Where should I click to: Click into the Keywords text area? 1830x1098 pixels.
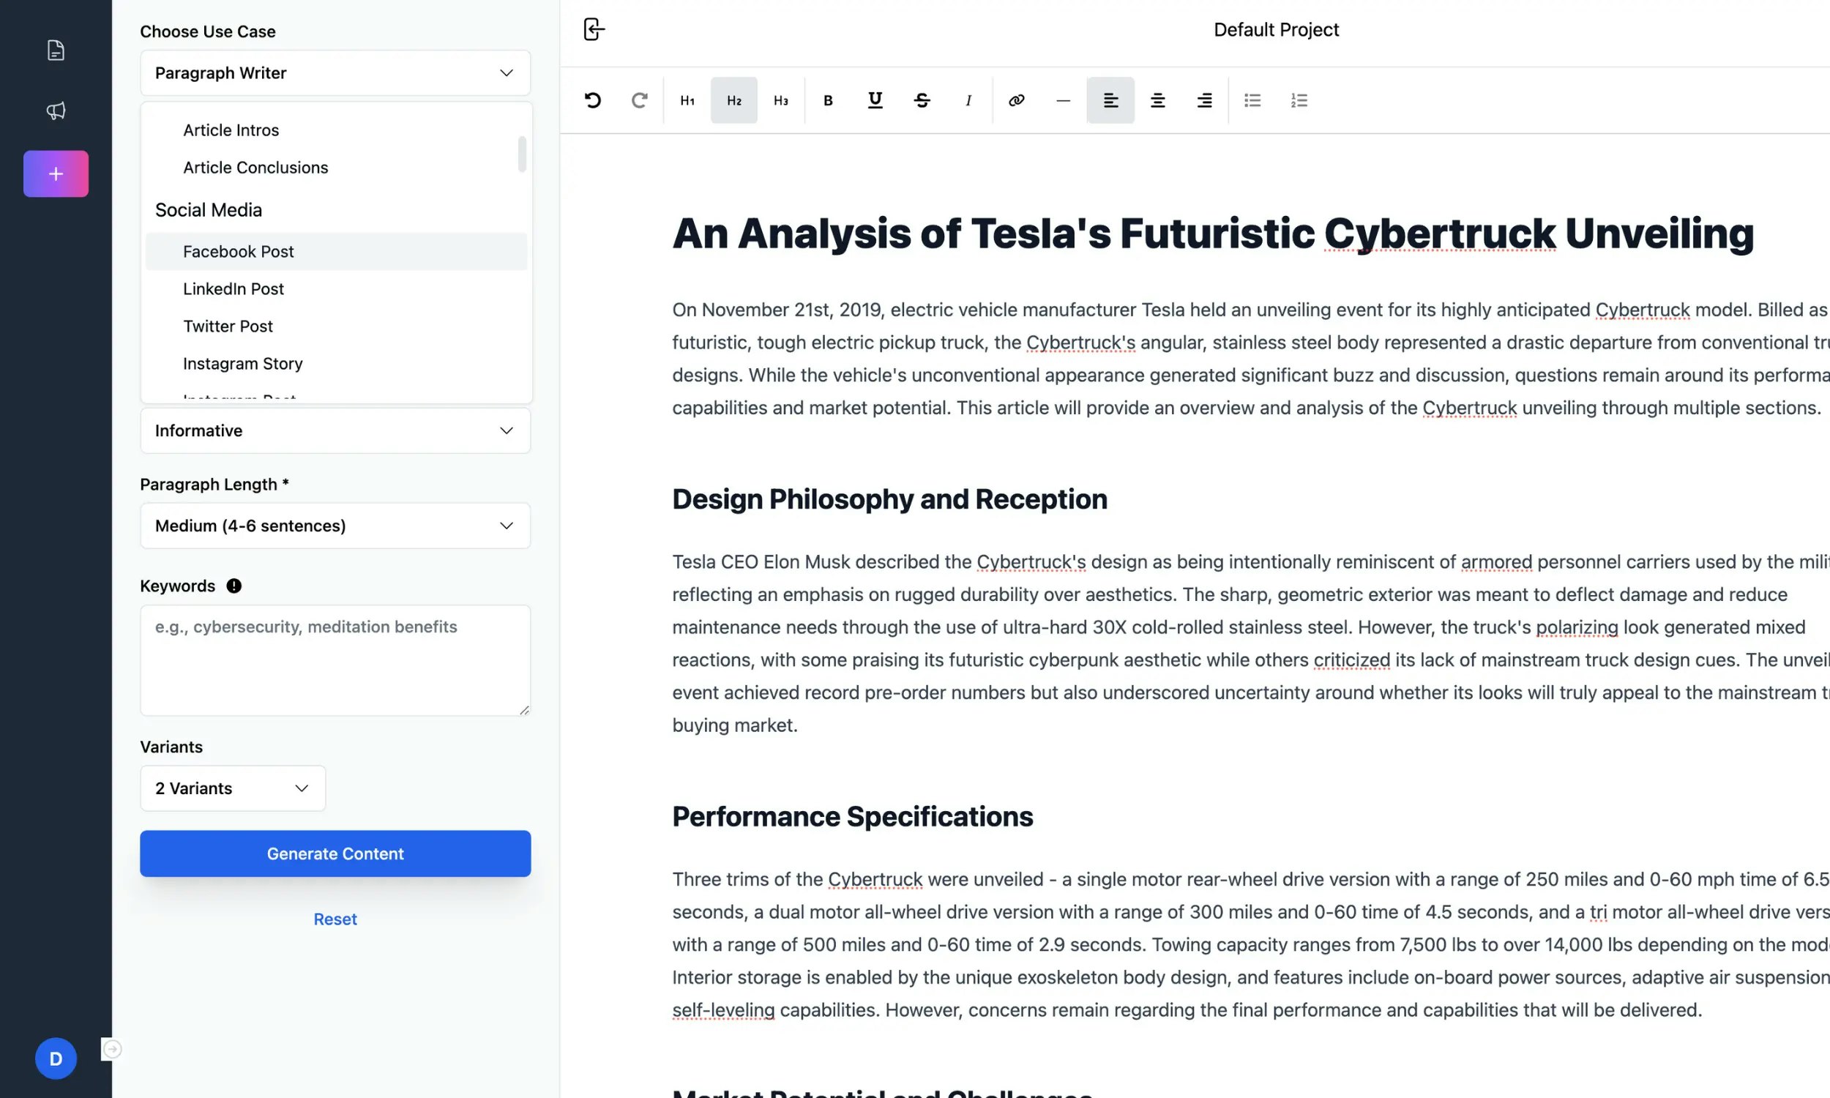pos(335,660)
